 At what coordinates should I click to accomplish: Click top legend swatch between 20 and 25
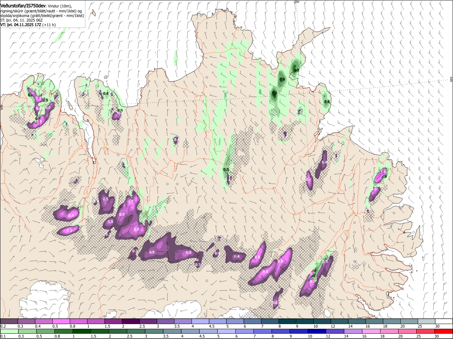(x=409, y=321)
